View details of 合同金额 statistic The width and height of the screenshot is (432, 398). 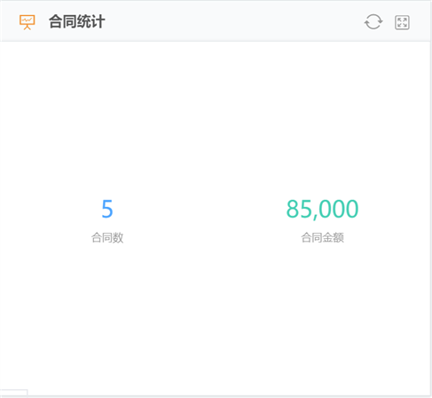click(x=322, y=221)
